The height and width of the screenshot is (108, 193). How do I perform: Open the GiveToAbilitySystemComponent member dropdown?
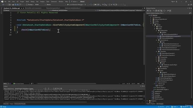coord(120,10)
